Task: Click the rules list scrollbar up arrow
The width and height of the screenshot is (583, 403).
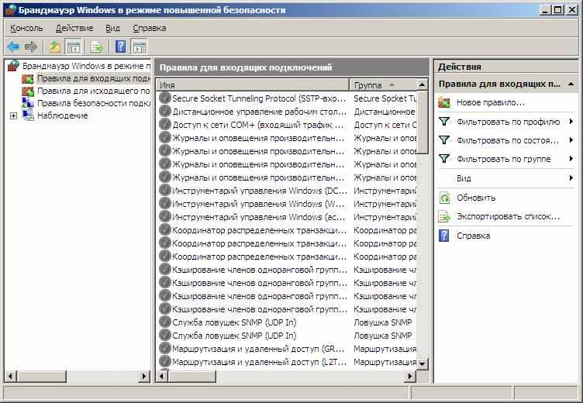Action: pos(422,84)
